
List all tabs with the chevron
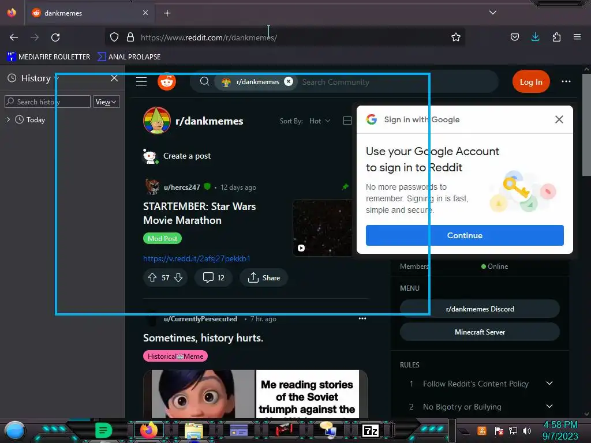point(493,13)
